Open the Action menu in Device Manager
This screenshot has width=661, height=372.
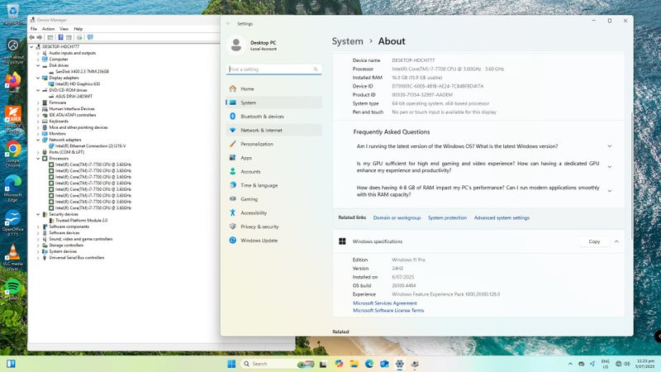coord(48,29)
